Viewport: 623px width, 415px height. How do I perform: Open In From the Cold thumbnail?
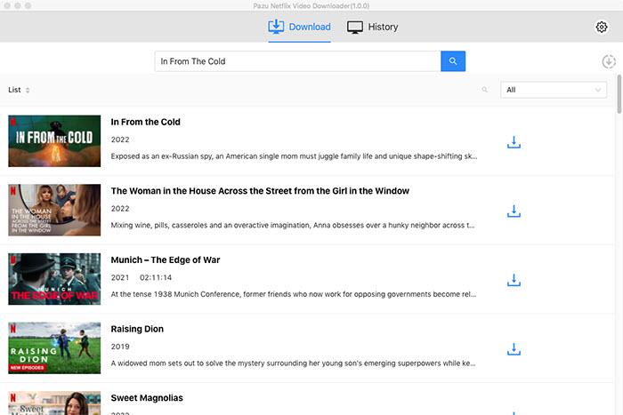pyautogui.click(x=54, y=141)
